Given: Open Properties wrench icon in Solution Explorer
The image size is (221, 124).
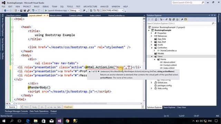Looking at the screenshot, I should tap(182, 19).
